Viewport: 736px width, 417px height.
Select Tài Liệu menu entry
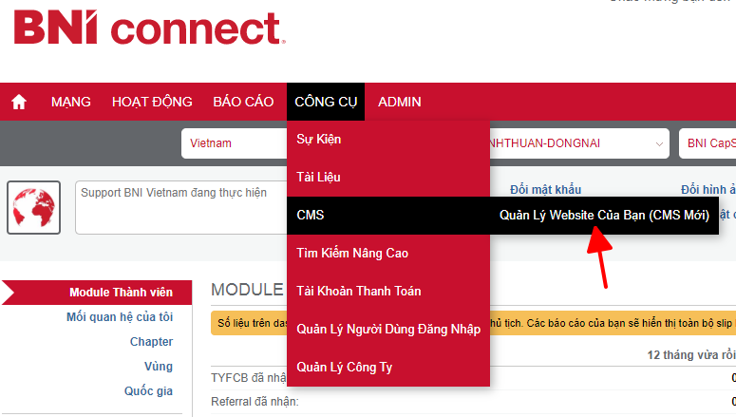(x=319, y=178)
